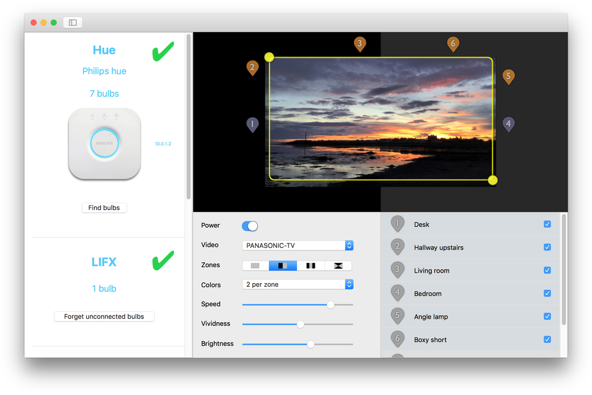Select the Angle lamp row name
Image resolution: width=592 pixels, height=395 pixels.
pyautogui.click(x=431, y=317)
